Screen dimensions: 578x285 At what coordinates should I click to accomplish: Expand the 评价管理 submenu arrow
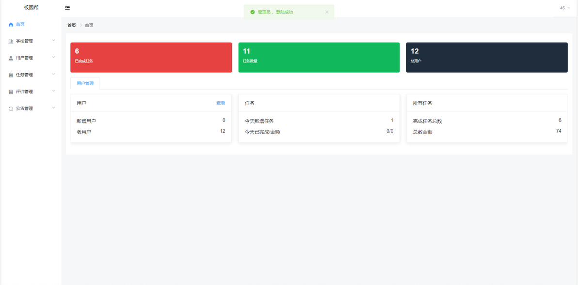[53, 91]
